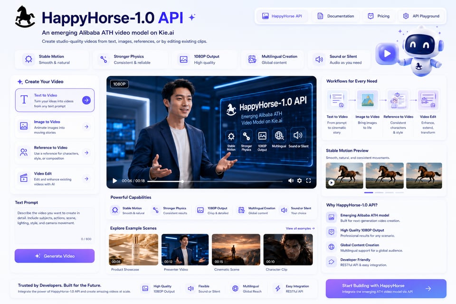Open the Product Showcase example thumbnail

click(133, 250)
